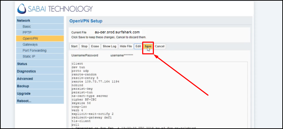The image size is (283, 129).
Task: Open the Gateways page
Action: tap(40, 44)
